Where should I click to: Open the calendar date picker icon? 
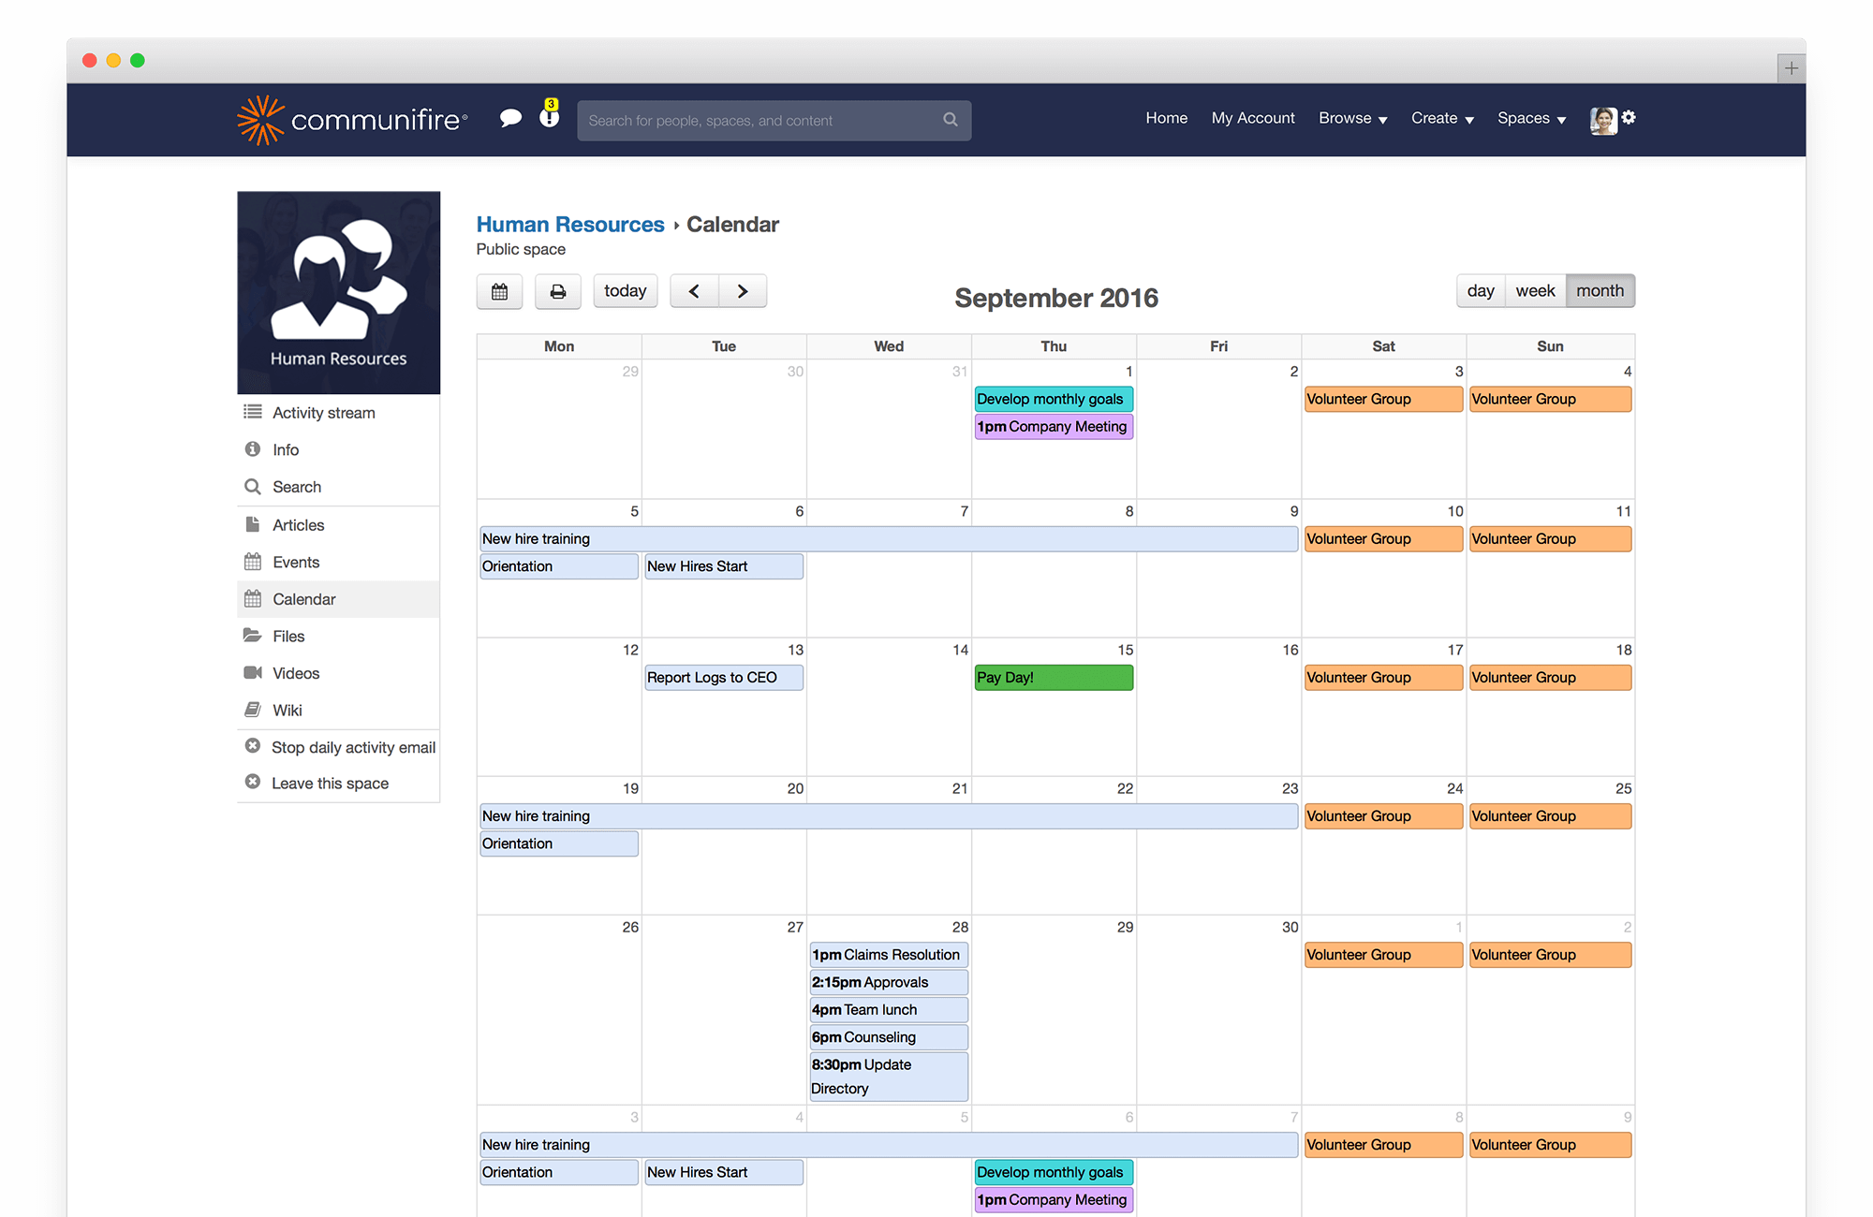pyautogui.click(x=499, y=291)
